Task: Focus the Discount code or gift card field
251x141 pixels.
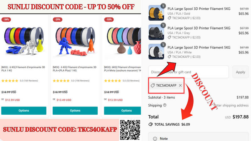Action: click(189, 72)
